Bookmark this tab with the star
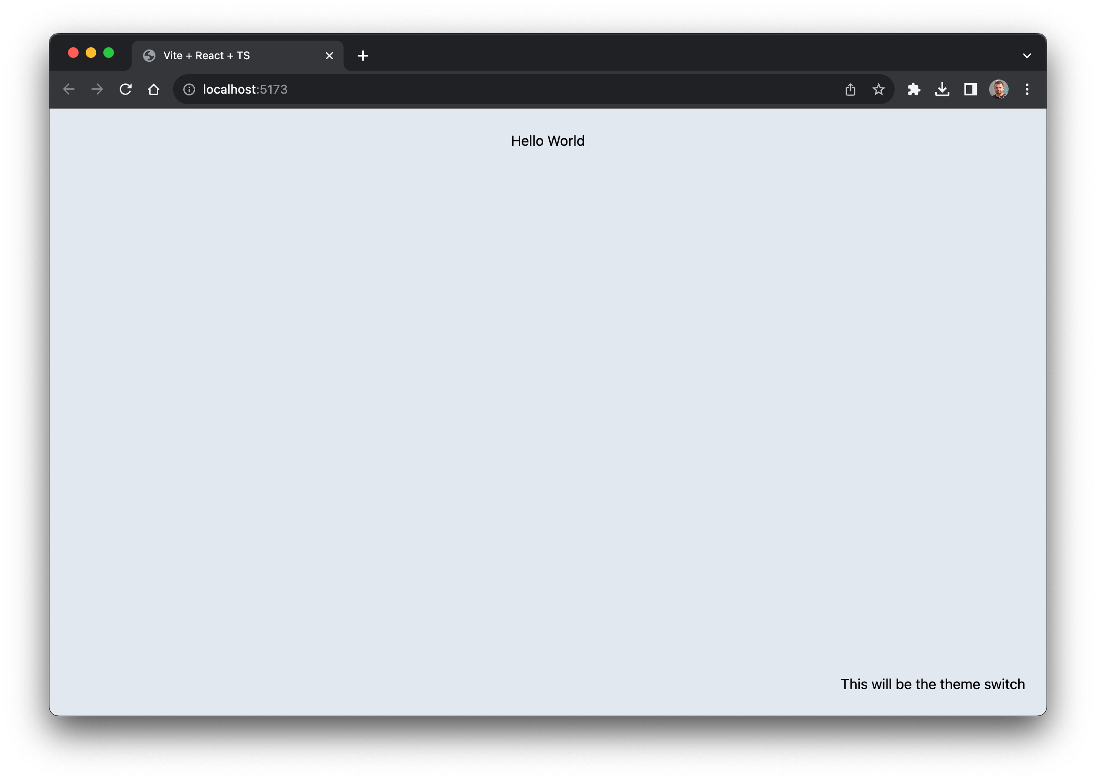1096x781 pixels. [878, 89]
